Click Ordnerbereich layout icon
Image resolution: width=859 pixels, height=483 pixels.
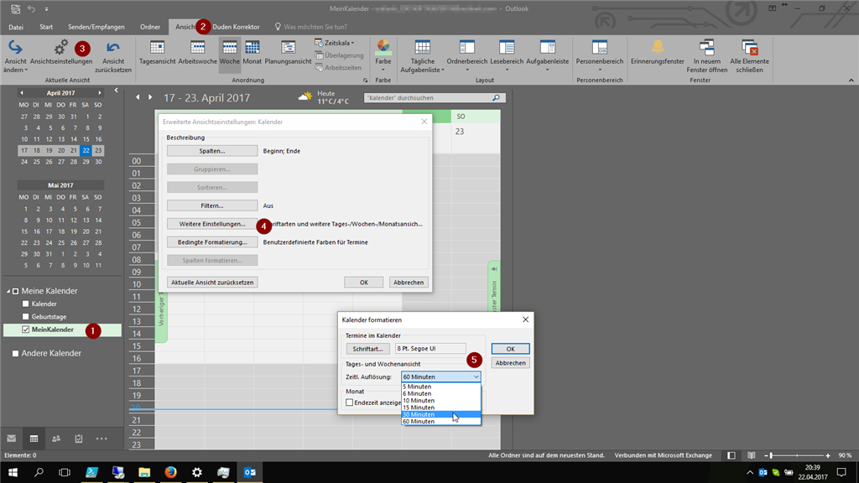click(466, 48)
